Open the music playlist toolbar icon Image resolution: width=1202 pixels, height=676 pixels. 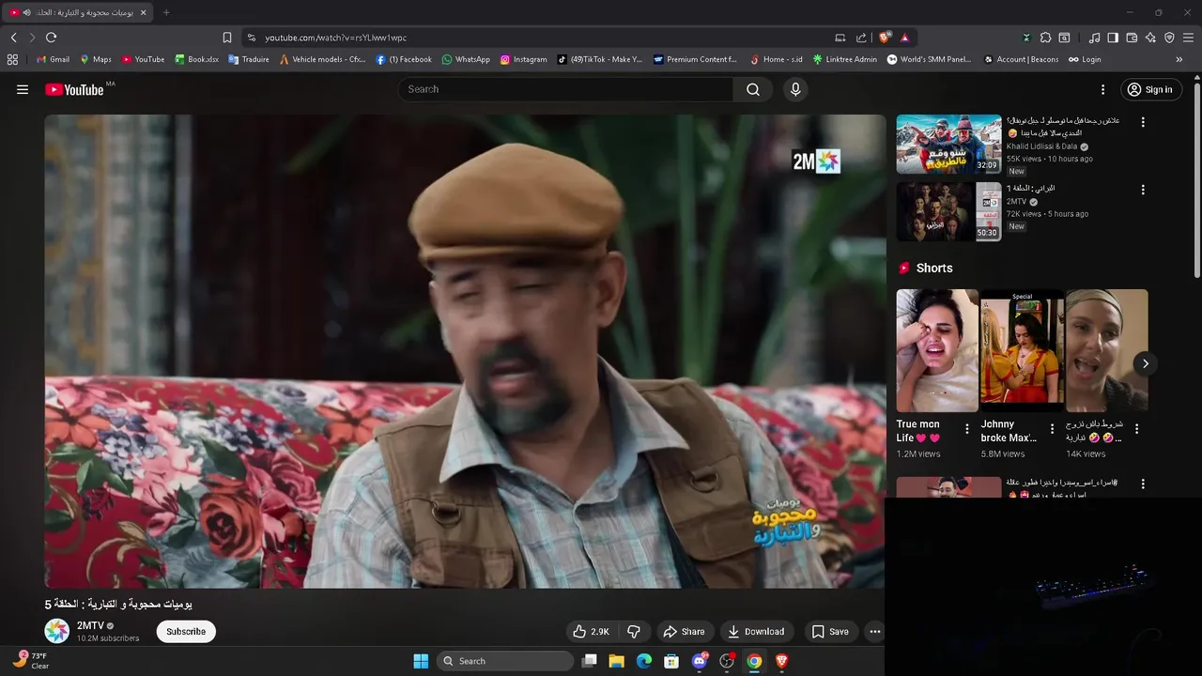pos(1094,38)
